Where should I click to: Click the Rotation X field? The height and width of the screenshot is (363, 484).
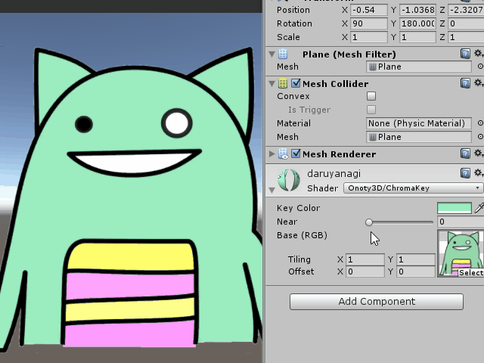pyautogui.click(x=369, y=23)
